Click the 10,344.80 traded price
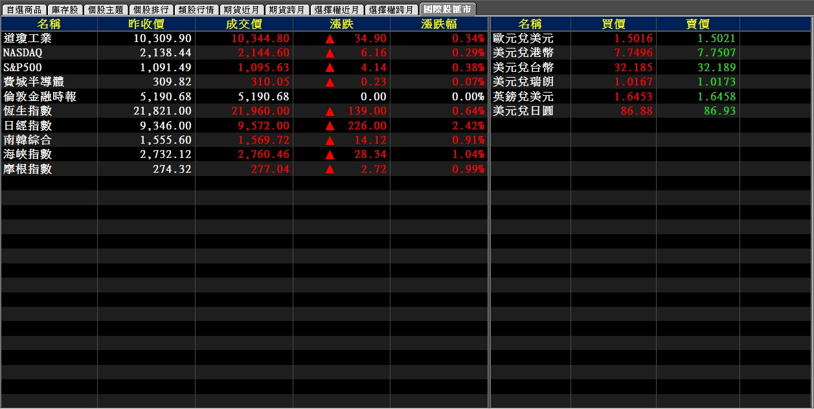This screenshot has height=409, width=814. coord(260,39)
